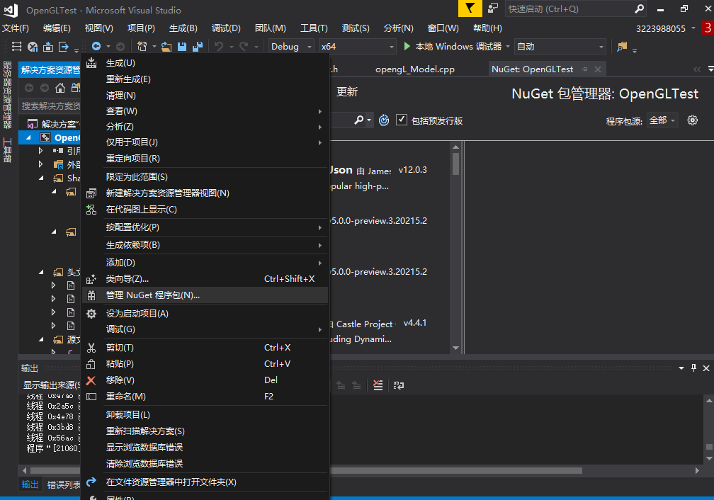Click the red notification badge 3
The image size is (714, 500).
pos(708,28)
